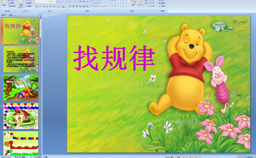
Task: Open the font name combo box
Action: click(43, 2)
